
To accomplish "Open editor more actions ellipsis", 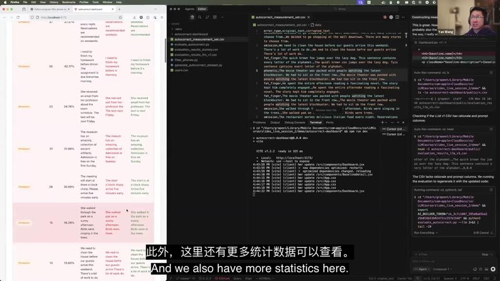I will [403, 17].
